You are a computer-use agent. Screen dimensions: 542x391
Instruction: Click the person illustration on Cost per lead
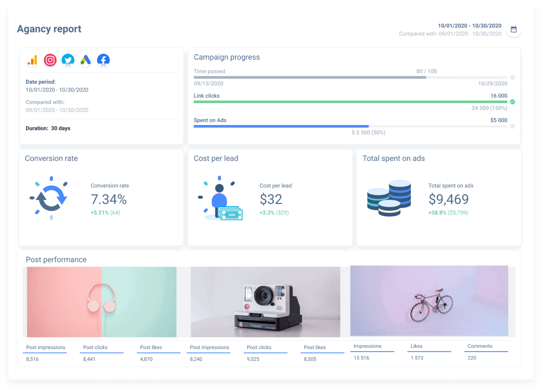[220, 199]
